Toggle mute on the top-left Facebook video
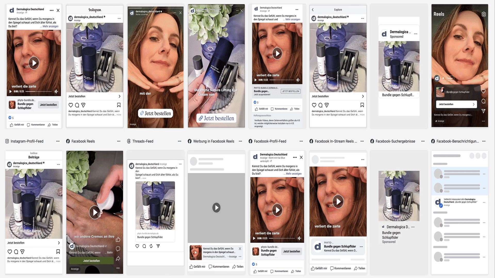 coord(56,91)
